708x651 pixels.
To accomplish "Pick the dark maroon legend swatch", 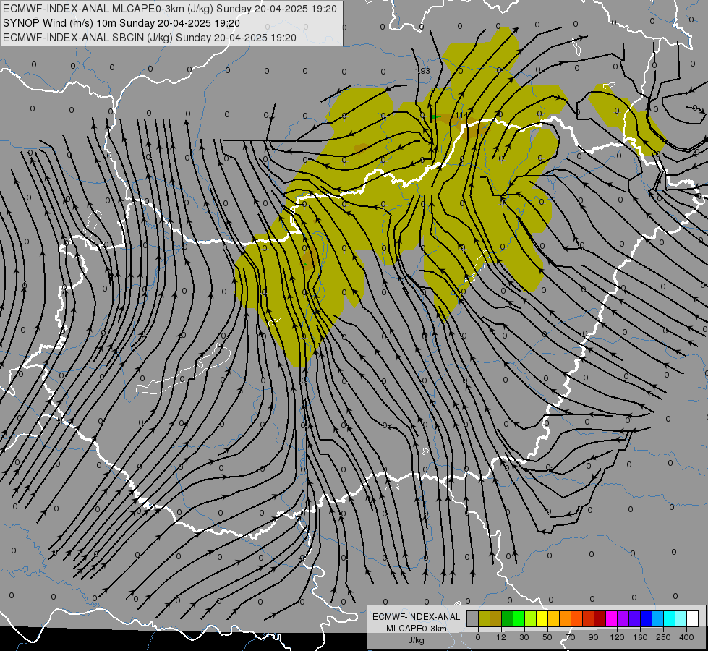I will coord(600,618).
